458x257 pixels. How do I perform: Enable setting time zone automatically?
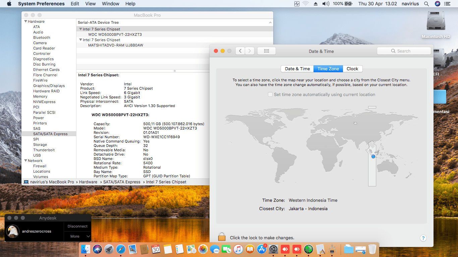270,94
